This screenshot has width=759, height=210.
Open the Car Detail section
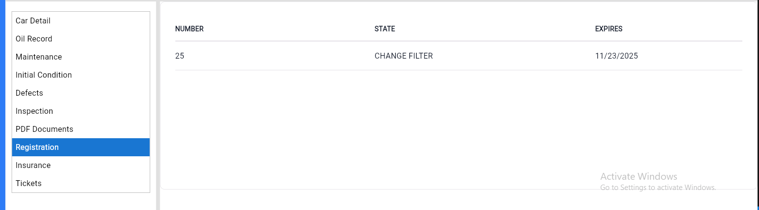(x=33, y=21)
